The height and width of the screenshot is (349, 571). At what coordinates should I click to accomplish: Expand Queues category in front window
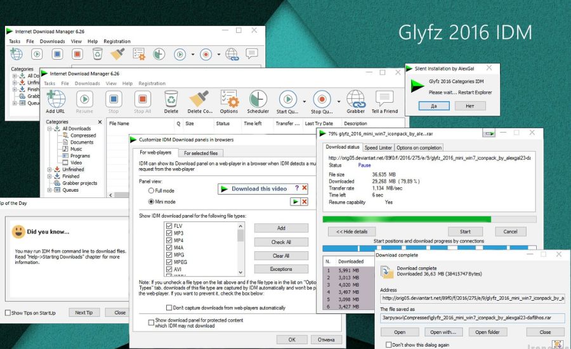tap(49, 190)
